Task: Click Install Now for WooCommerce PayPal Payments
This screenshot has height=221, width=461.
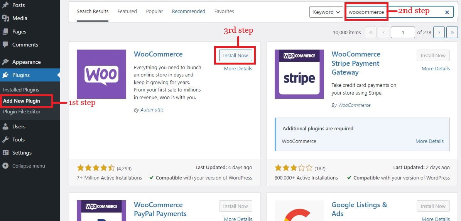Action: click(x=235, y=206)
